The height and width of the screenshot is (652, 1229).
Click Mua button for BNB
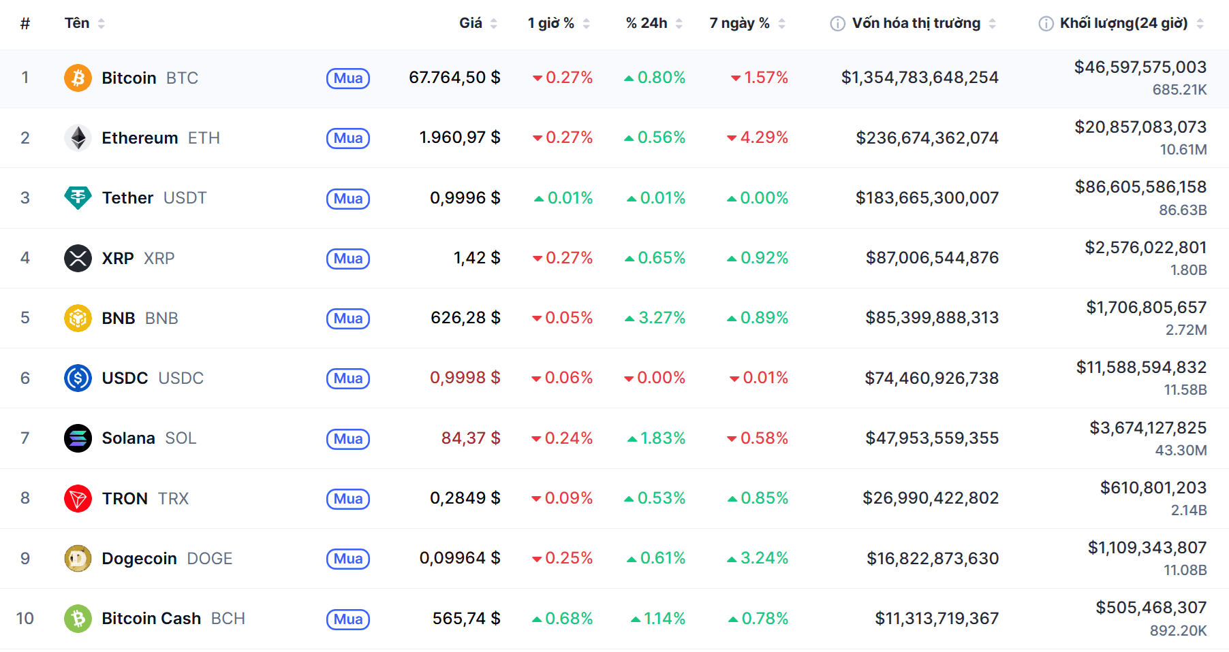tap(348, 319)
